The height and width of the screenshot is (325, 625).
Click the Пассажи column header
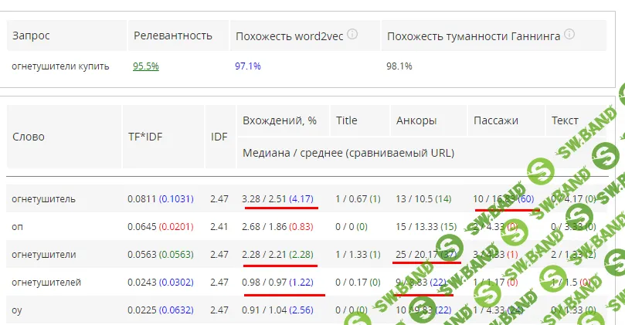point(495,120)
